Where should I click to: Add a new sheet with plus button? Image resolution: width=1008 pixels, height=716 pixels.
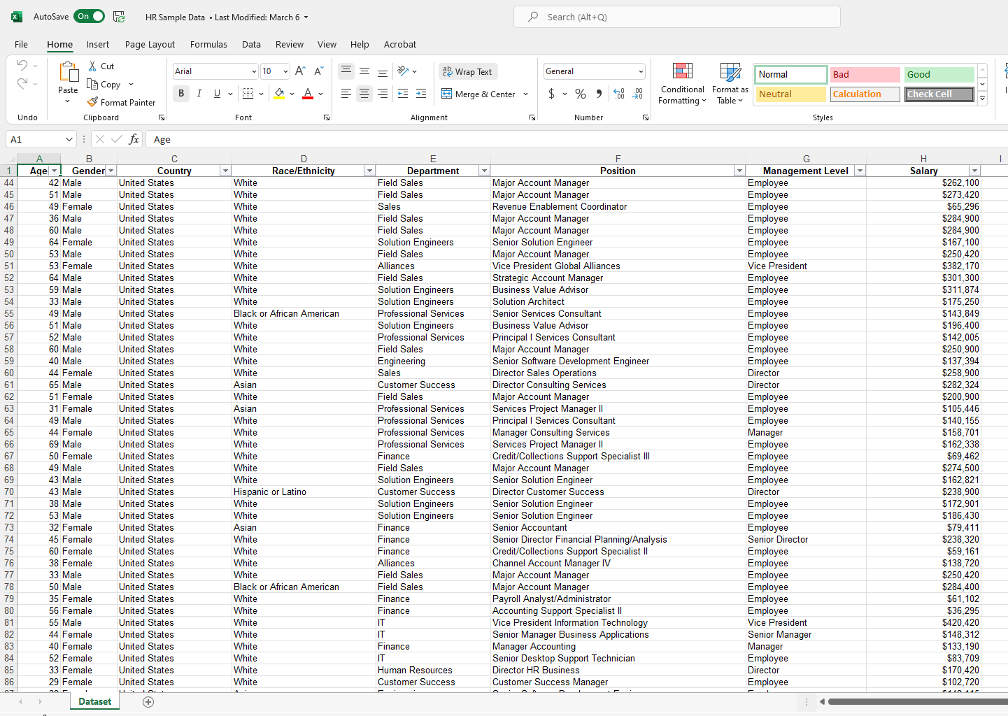[x=148, y=701]
